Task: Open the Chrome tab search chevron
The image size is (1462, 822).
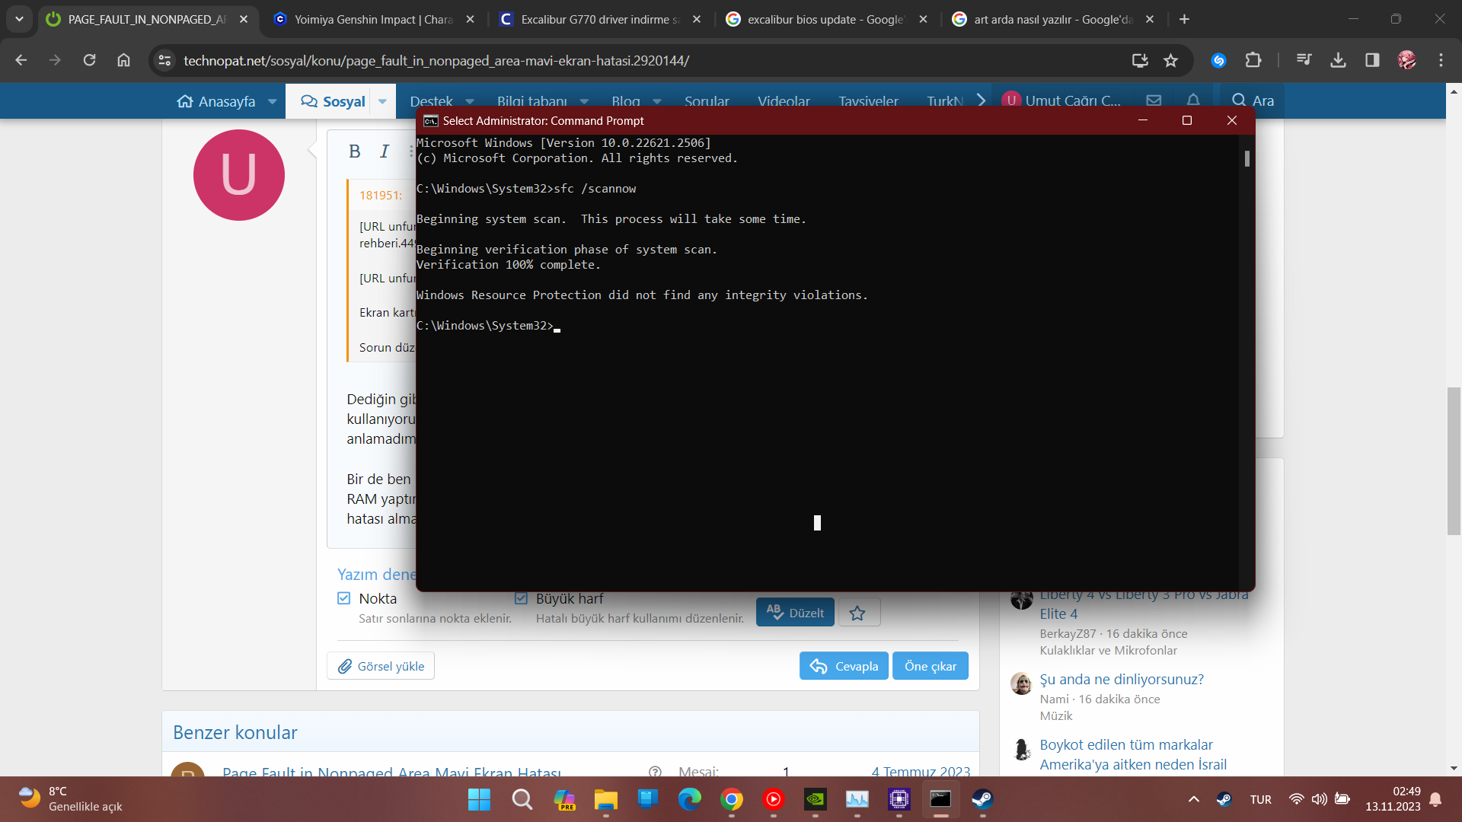Action: pyautogui.click(x=19, y=19)
